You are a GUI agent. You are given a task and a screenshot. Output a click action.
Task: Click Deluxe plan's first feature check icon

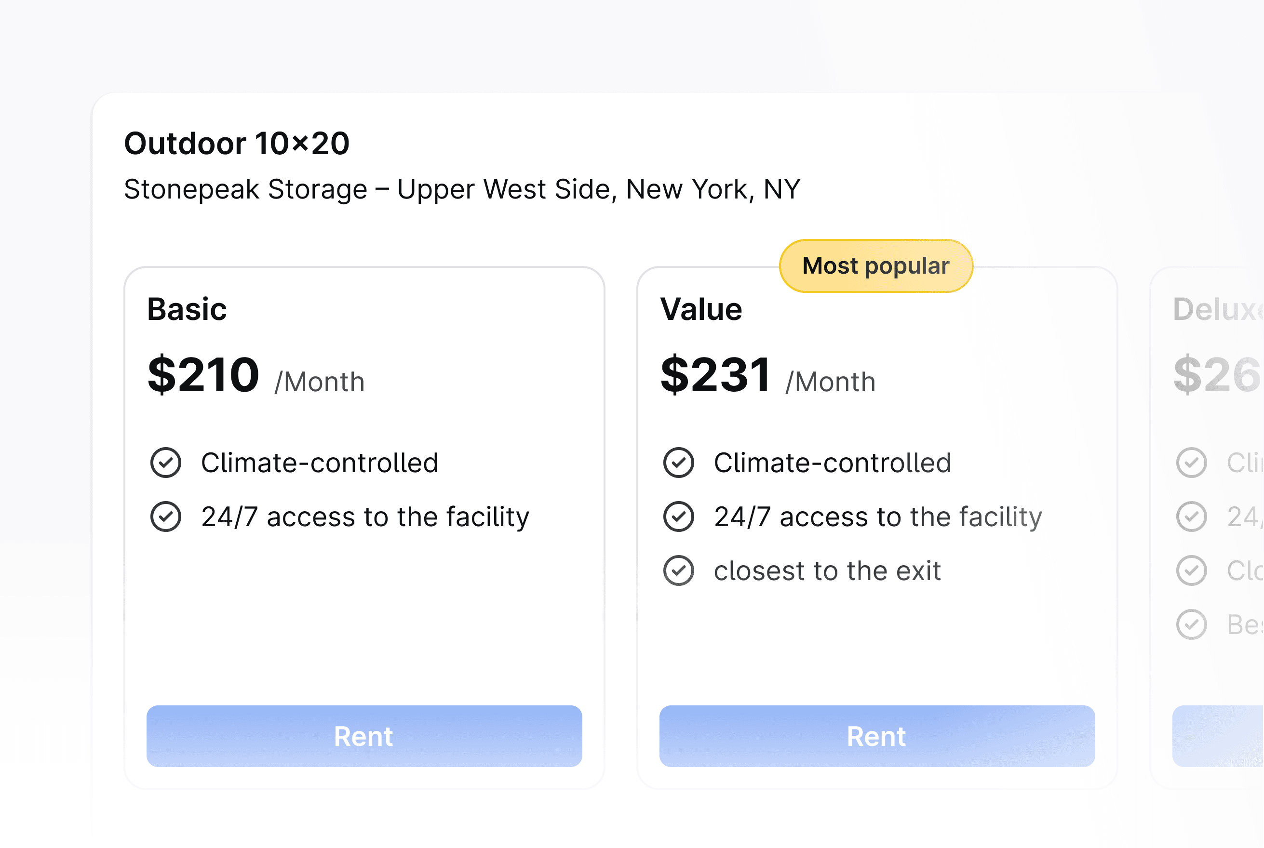tap(1192, 463)
